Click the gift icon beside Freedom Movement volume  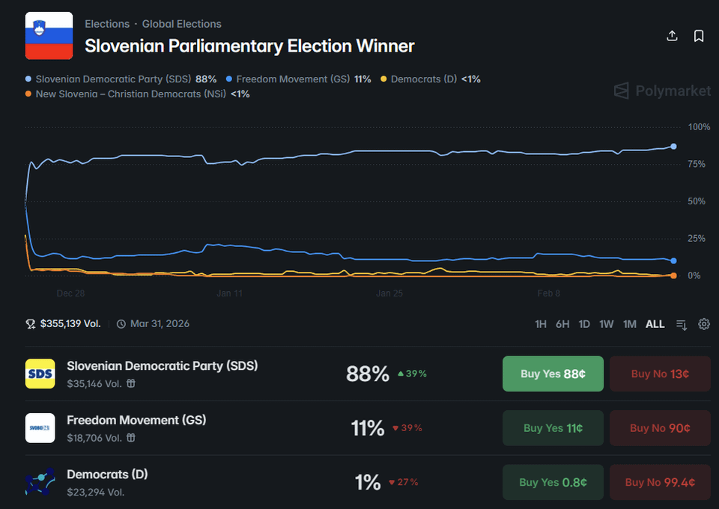click(131, 437)
